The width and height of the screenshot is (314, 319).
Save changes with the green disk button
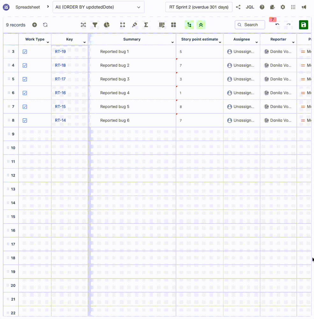303,25
